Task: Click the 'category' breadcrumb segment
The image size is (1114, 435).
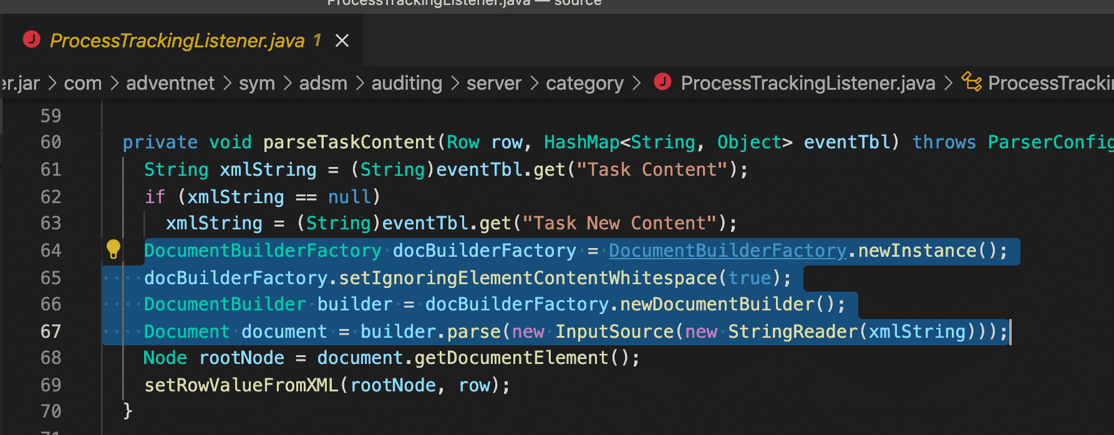Action: pyautogui.click(x=584, y=83)
